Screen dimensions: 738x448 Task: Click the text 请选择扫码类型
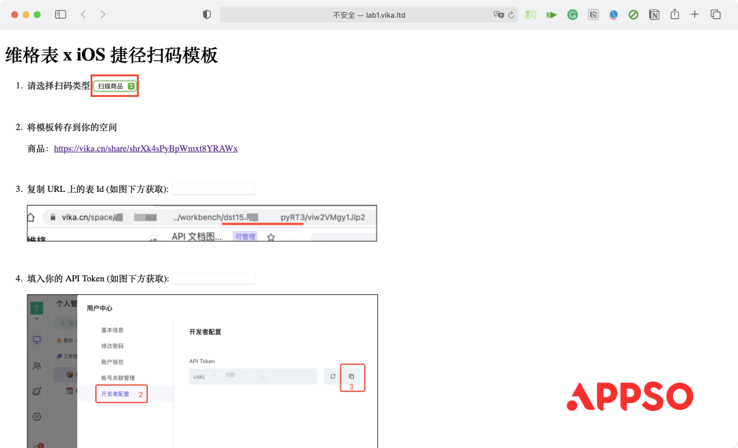(58, 85)
